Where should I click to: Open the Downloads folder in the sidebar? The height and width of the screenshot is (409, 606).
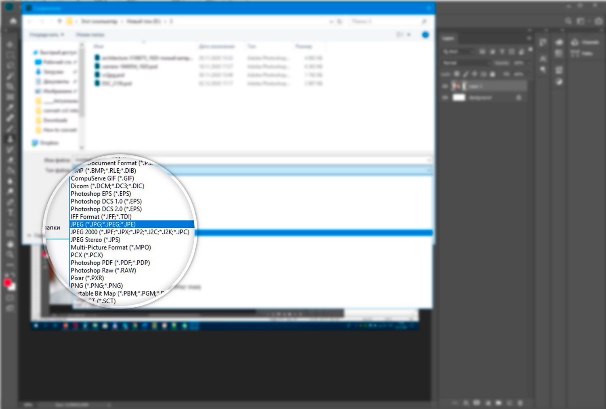[x=57, y=120]
